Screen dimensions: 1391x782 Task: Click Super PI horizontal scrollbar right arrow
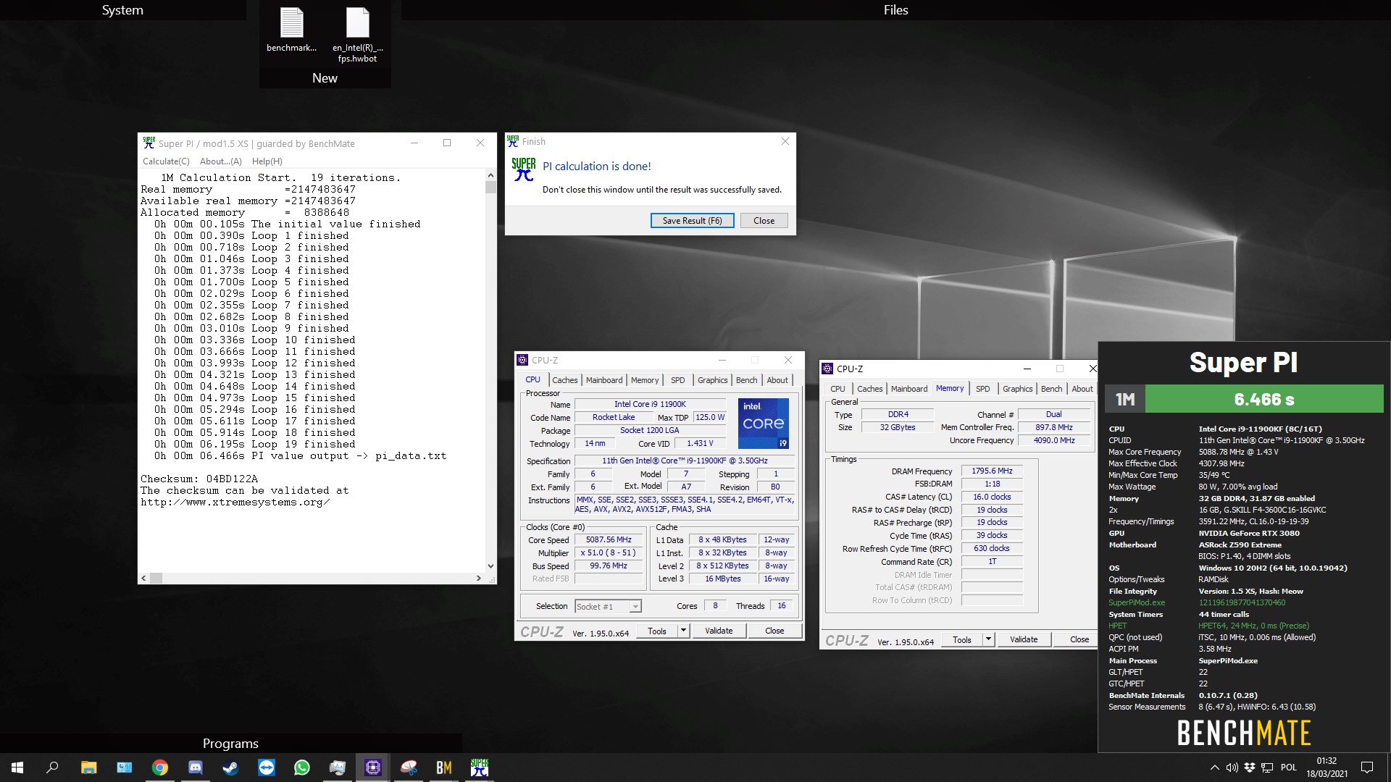tap(478, 578)
